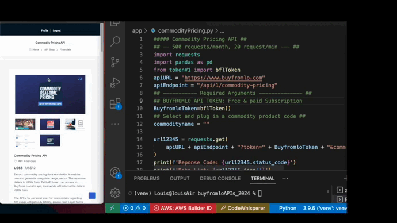
Task: Click the API Shop breadcrumb link
Action: click(x=49, y=49)
